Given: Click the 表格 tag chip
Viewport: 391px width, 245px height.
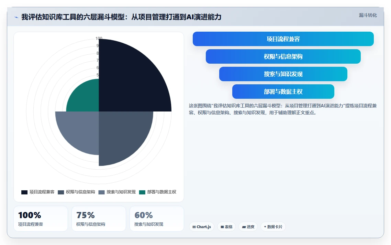Looking at the screenshot, I should [x=226, y=227].
